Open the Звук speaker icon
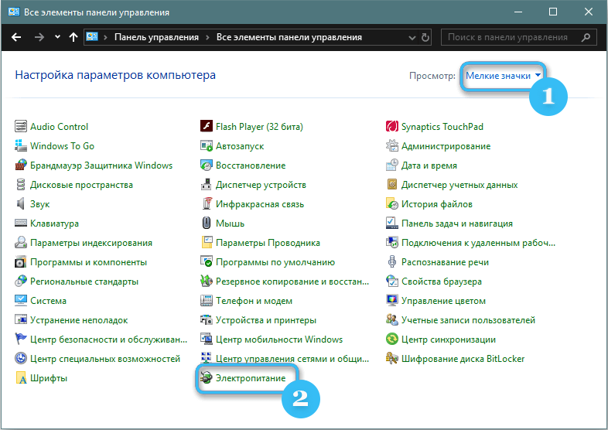 tap(21, 204)
